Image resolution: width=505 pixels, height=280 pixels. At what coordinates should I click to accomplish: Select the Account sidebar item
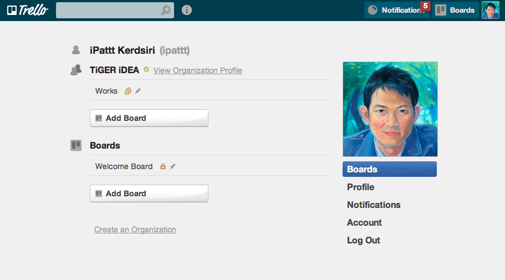[364, 223]
